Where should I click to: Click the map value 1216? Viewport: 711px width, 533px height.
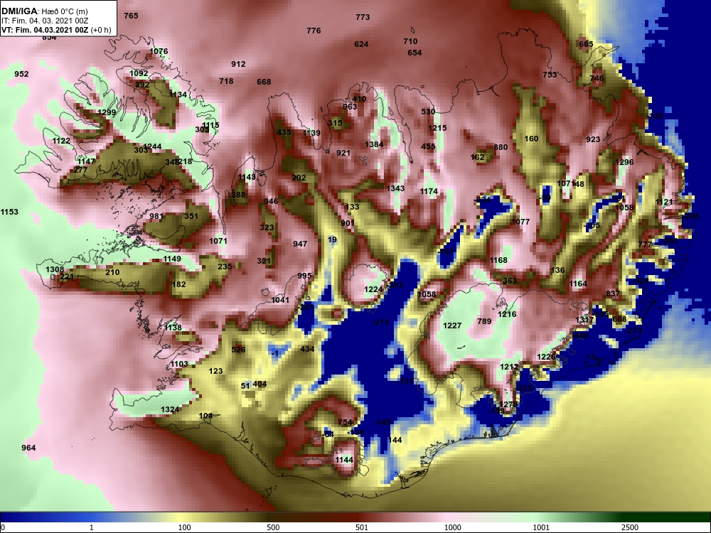(507, 313)
